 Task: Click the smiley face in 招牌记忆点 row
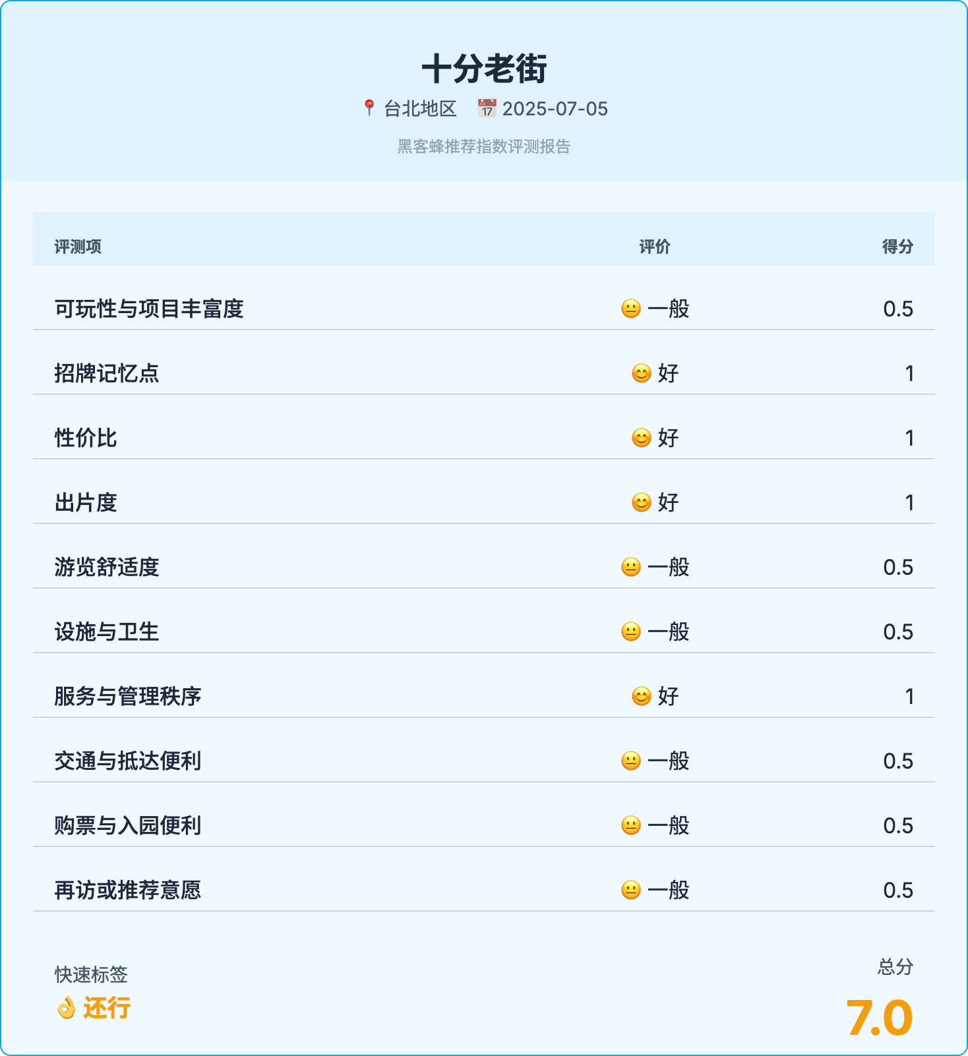tap(642, 373)
